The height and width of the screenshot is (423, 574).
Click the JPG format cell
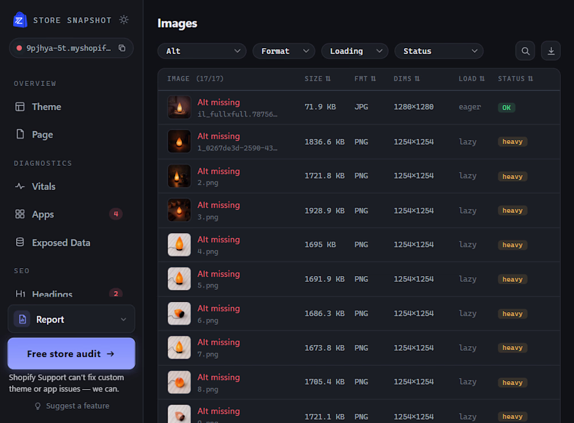pyautogui.click(x=361, y=107)
